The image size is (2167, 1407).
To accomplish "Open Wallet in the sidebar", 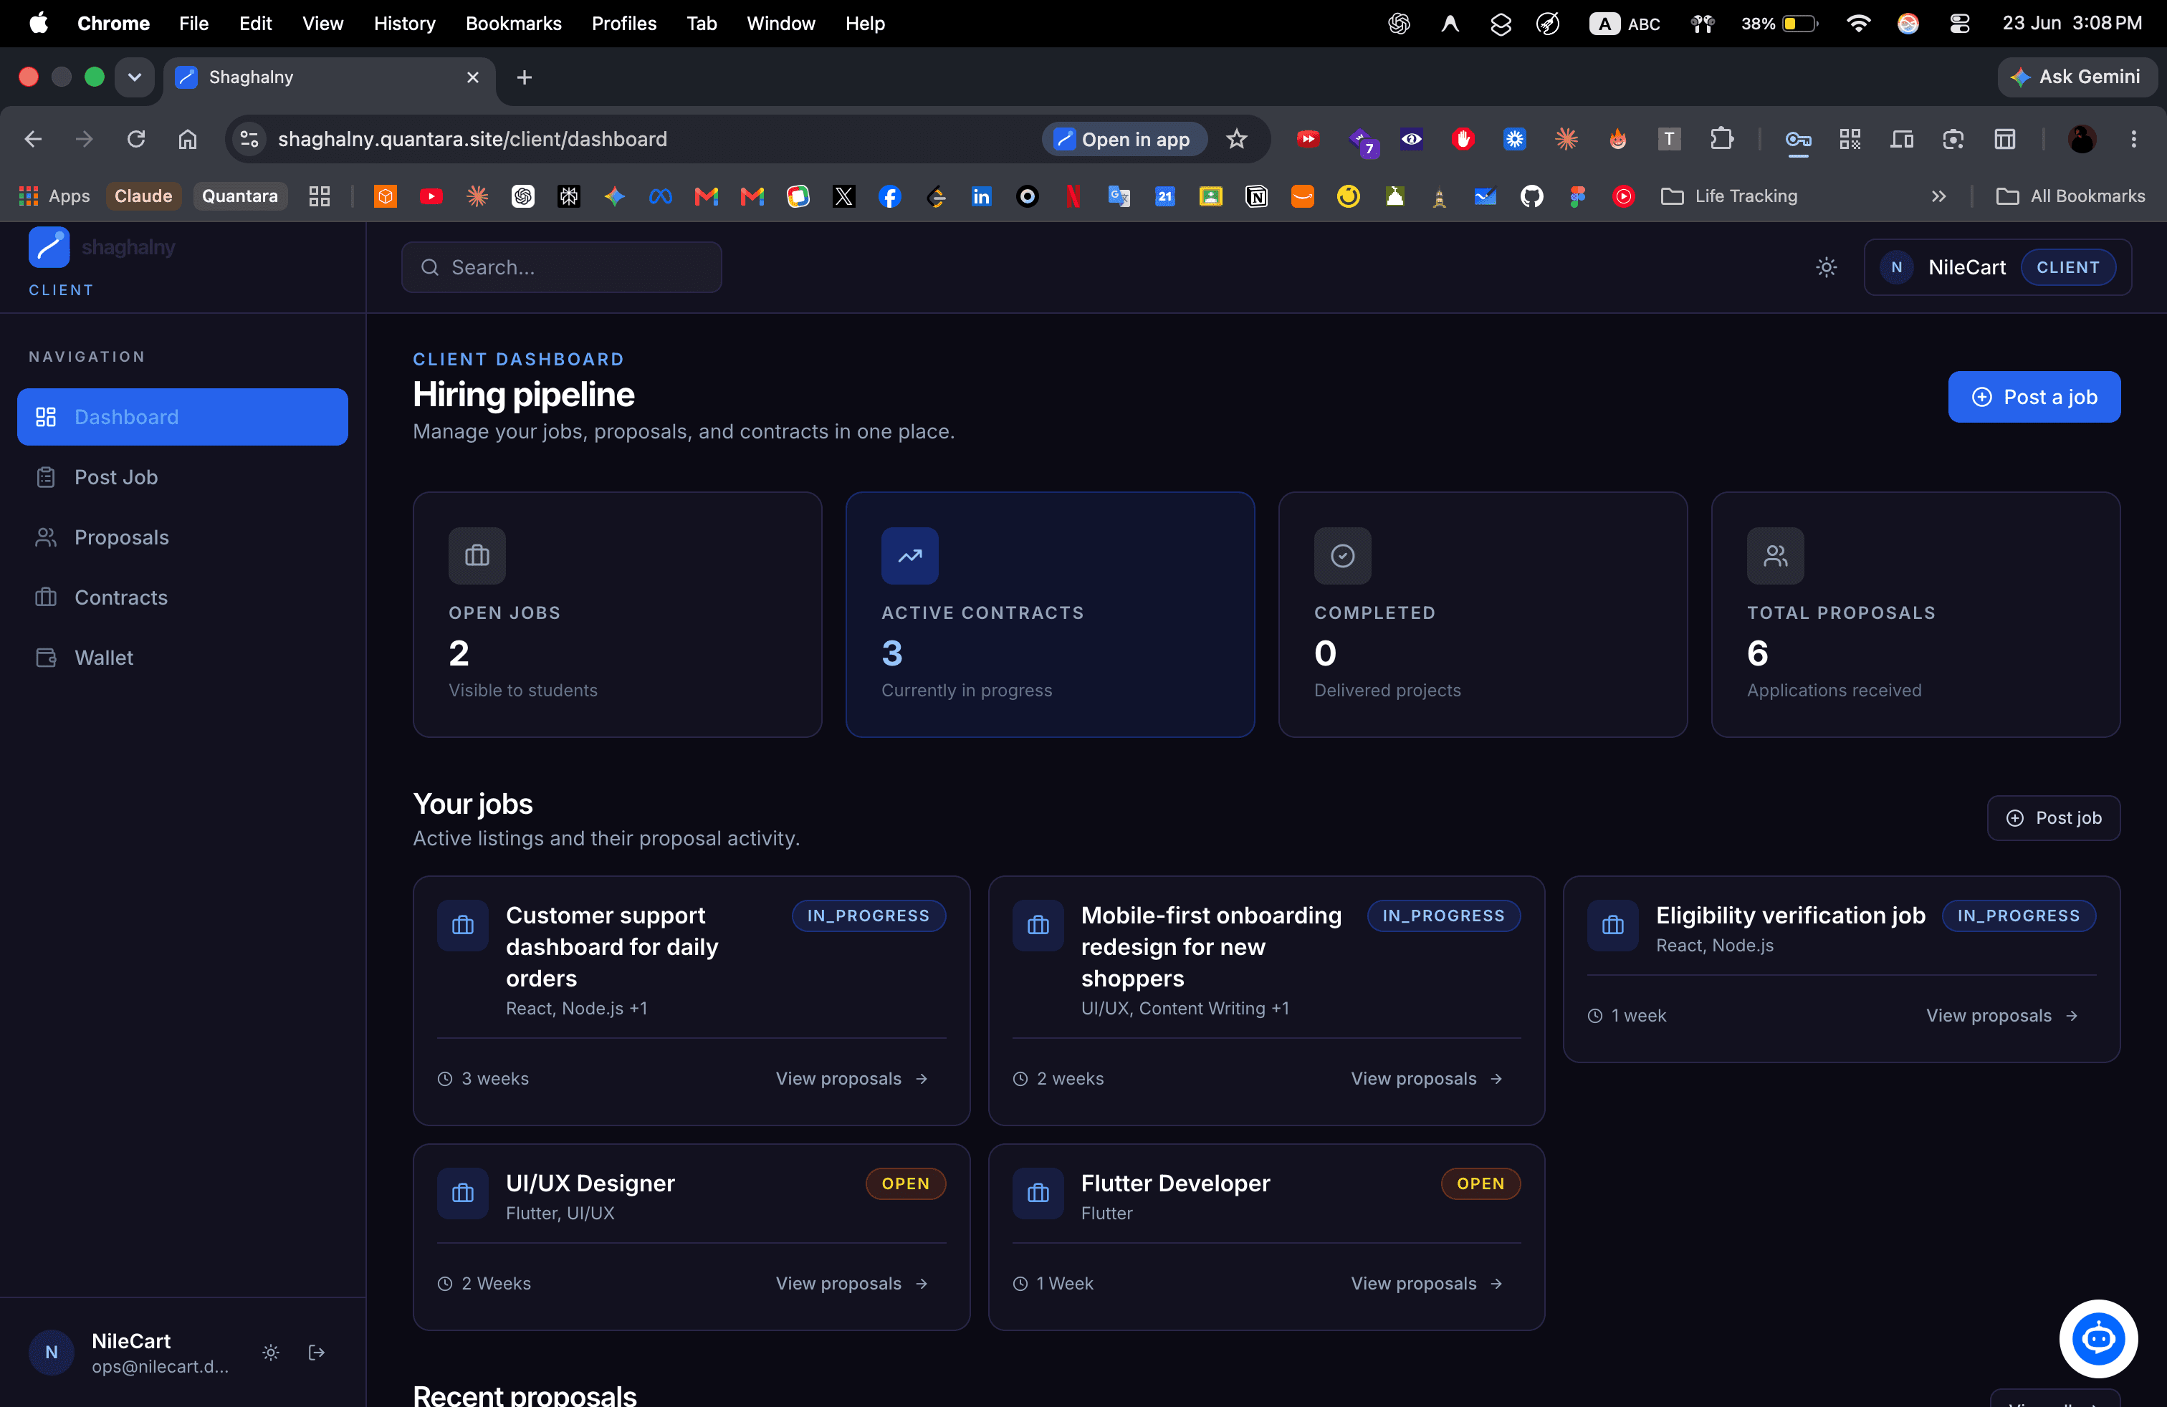I will point(182,657).
